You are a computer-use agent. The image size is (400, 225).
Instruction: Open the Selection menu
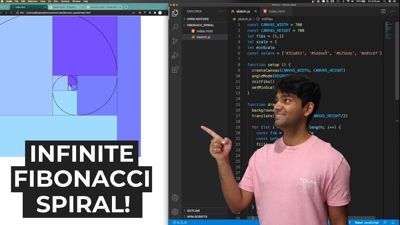click(32, 1)
